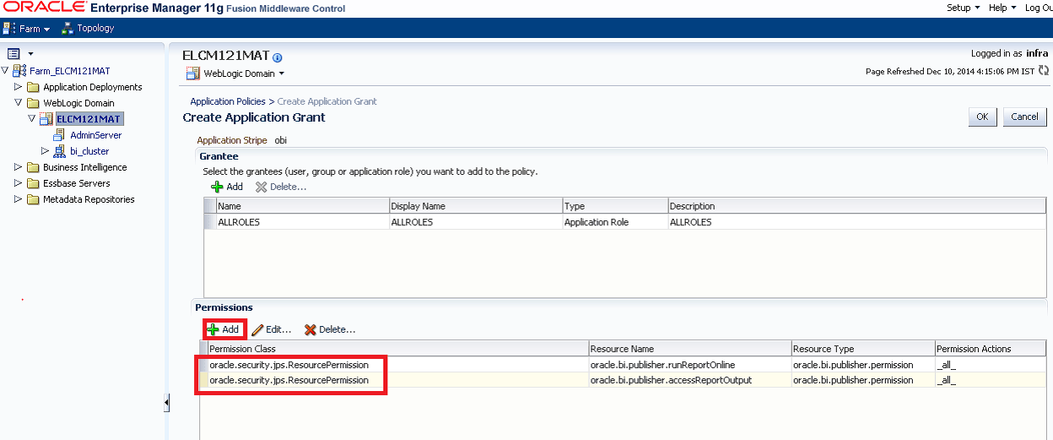Go to Application Policies breadcrumb link
The image size is (1053, 440).
[228, 101]
